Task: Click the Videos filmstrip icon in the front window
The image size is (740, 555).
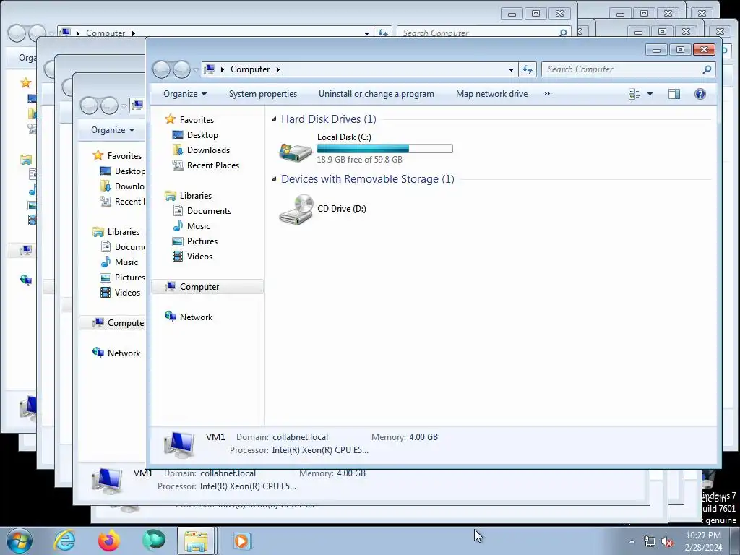Action: [x=178, y=257]
